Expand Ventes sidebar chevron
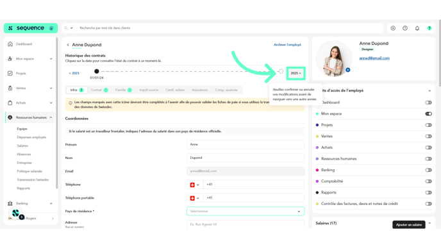The height and width of the screenshot is (248, 441). point(51,88)
